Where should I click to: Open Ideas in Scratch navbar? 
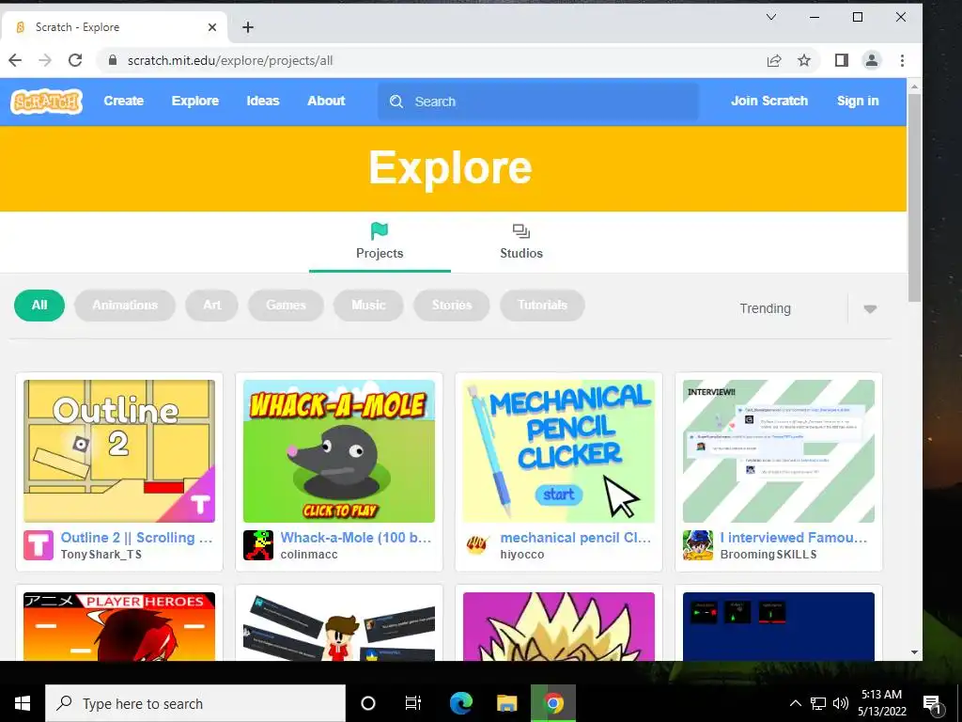point(263,101)
